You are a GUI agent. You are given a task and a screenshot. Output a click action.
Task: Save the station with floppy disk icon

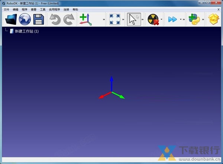pyautogui.click(x=38, y=19)
